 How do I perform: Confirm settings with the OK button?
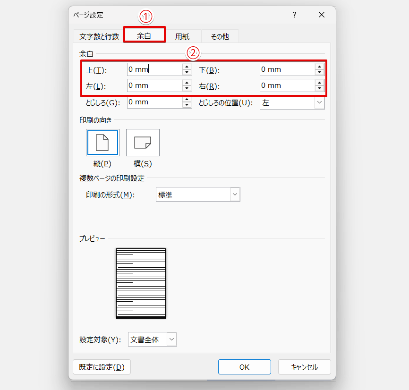[244, 367]
